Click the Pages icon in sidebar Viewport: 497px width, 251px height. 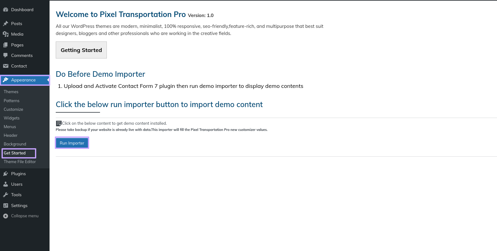6,45
